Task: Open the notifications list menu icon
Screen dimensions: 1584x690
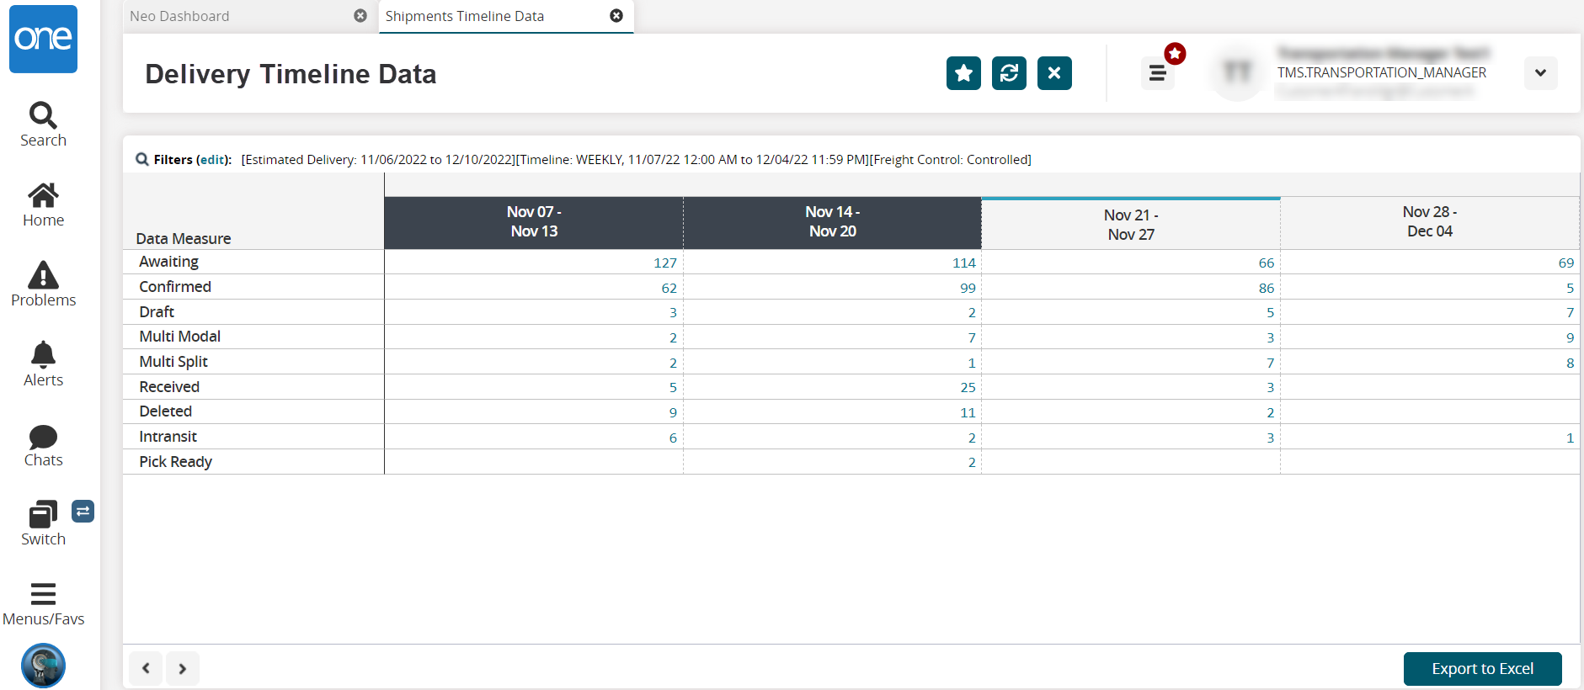Action: pyautogui.click(x=1158, y=73)
